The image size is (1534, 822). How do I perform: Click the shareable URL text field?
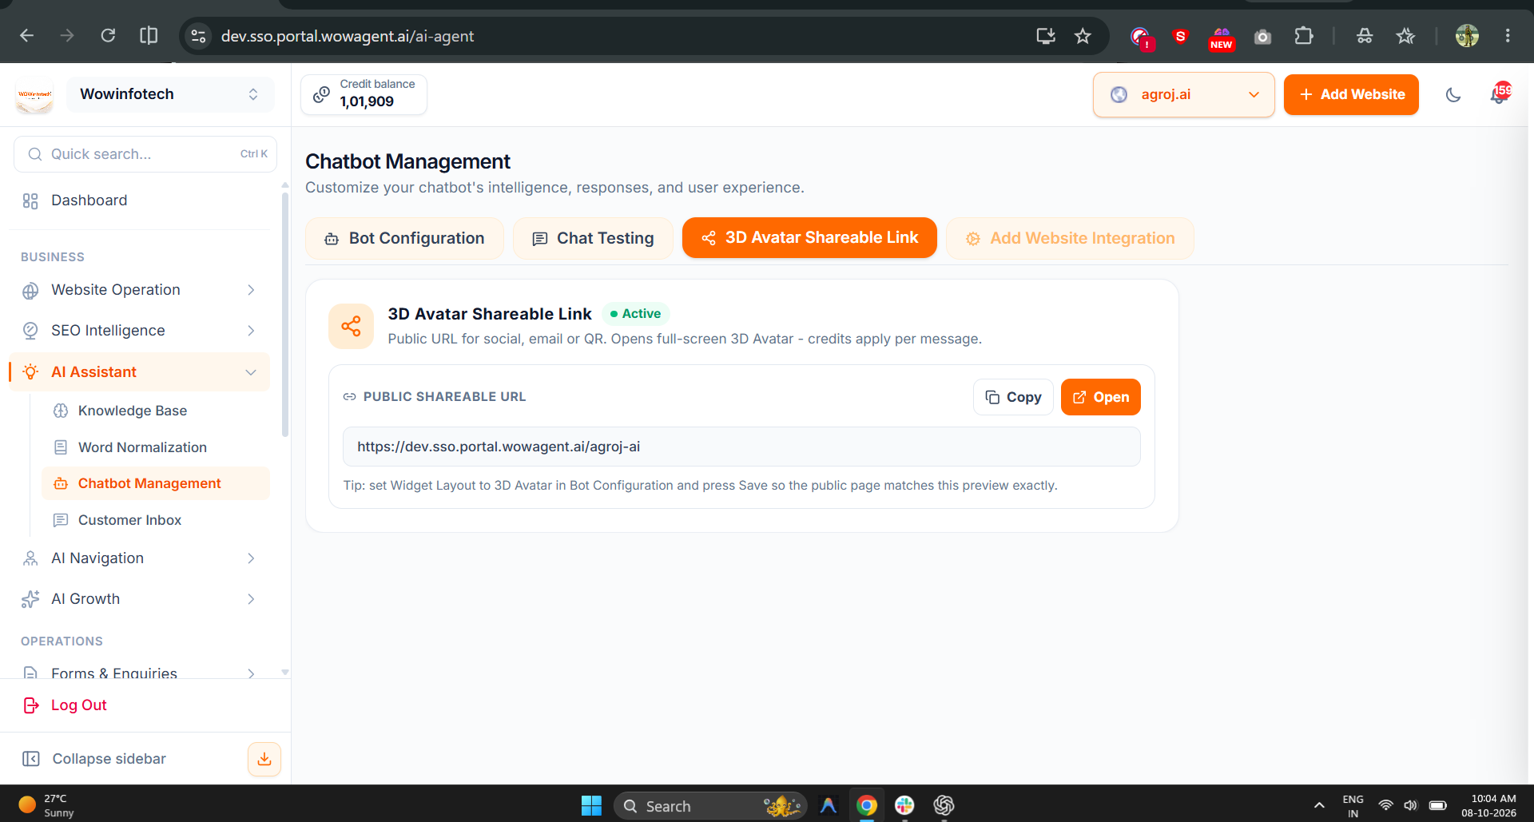741,447
